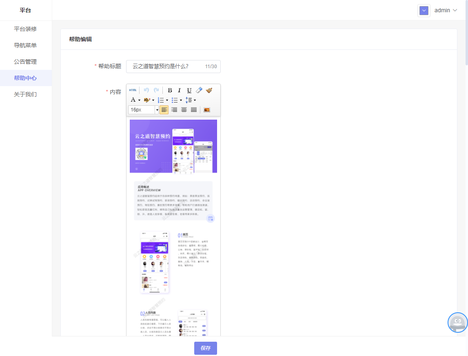Image resolution: width=468 pixels, height=356 pixels.
Task: Click the 01 首页 phone mockup image
Action: coord(155,263)
